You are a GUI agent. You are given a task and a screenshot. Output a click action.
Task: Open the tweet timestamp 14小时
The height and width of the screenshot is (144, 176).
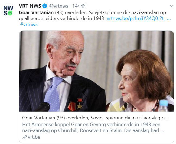(x=80, y=6)
